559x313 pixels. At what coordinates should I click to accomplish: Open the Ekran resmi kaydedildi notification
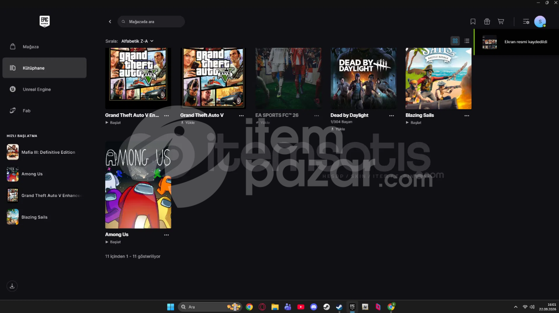(x=517, y=42)
